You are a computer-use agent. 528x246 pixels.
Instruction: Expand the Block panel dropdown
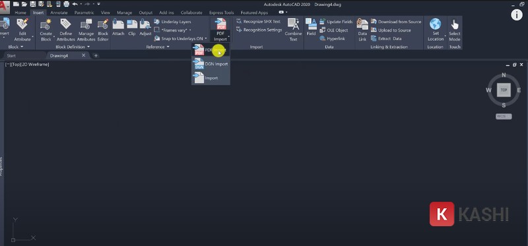pyautogui.click(x=15, y=47)
